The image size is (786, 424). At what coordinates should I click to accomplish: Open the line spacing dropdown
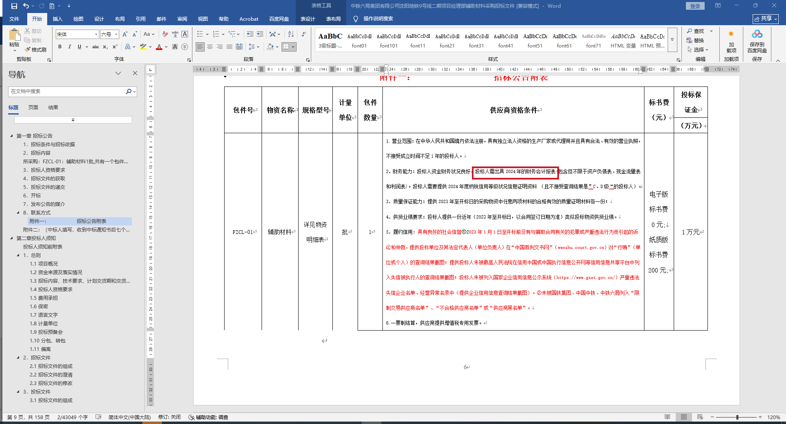[x=254, y=47]
